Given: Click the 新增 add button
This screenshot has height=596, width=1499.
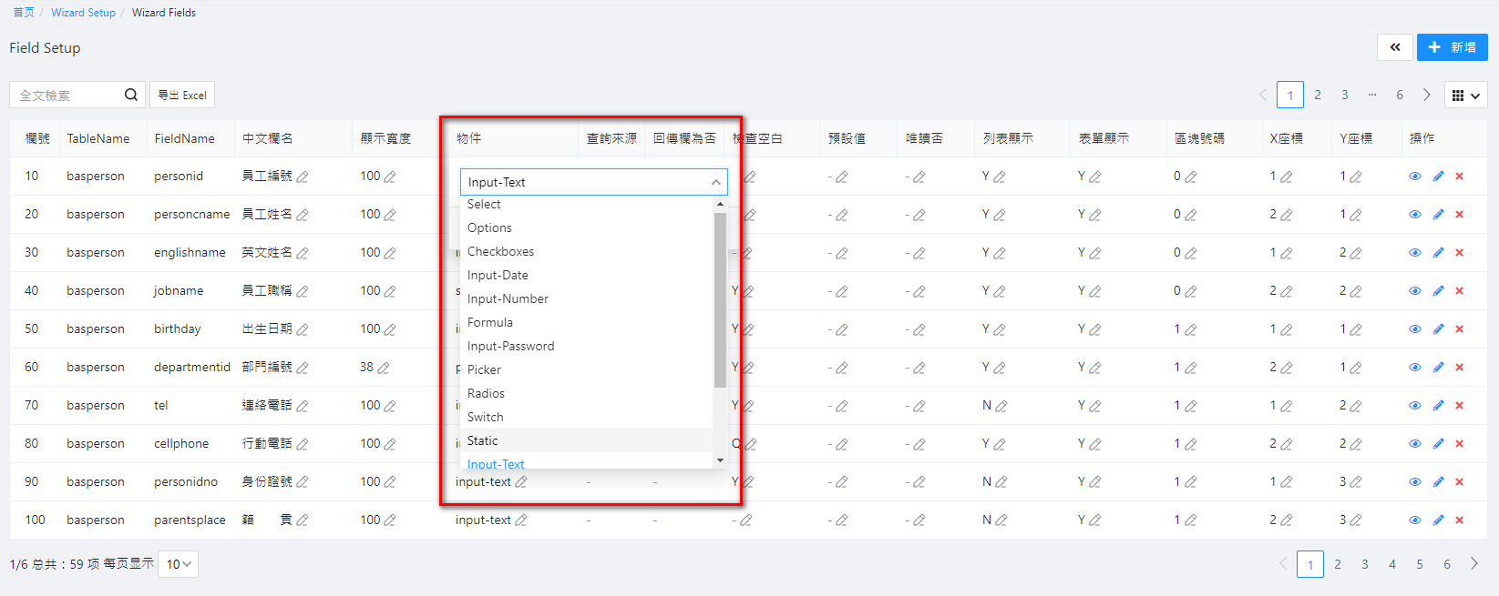Looking at the screenshot, I should (1452, 47).
